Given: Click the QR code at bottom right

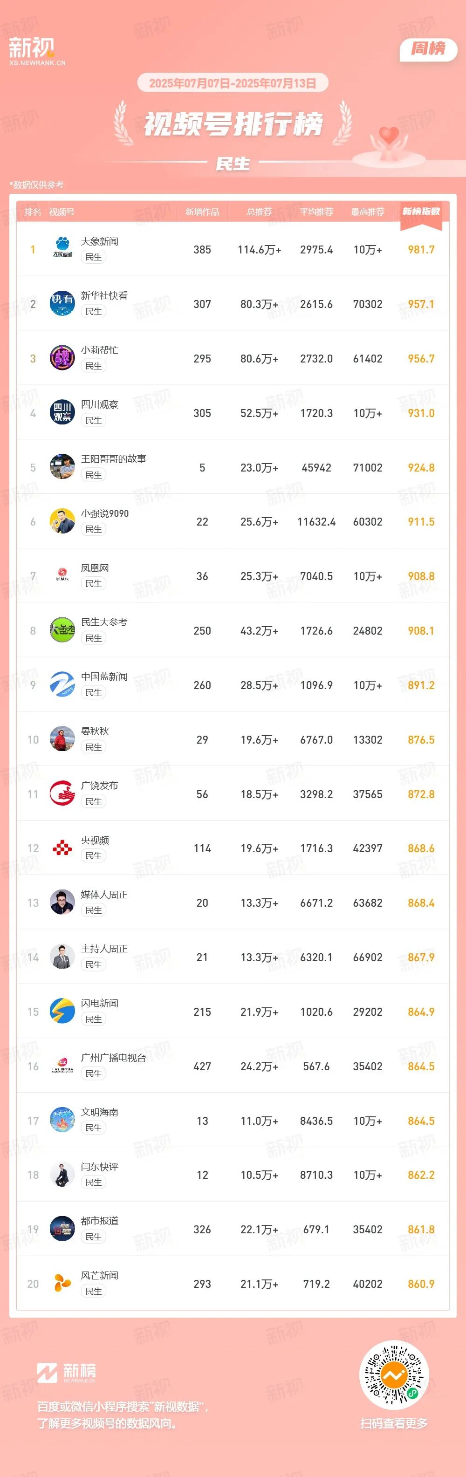Looking at the screenshot, I should point(394,1374).
